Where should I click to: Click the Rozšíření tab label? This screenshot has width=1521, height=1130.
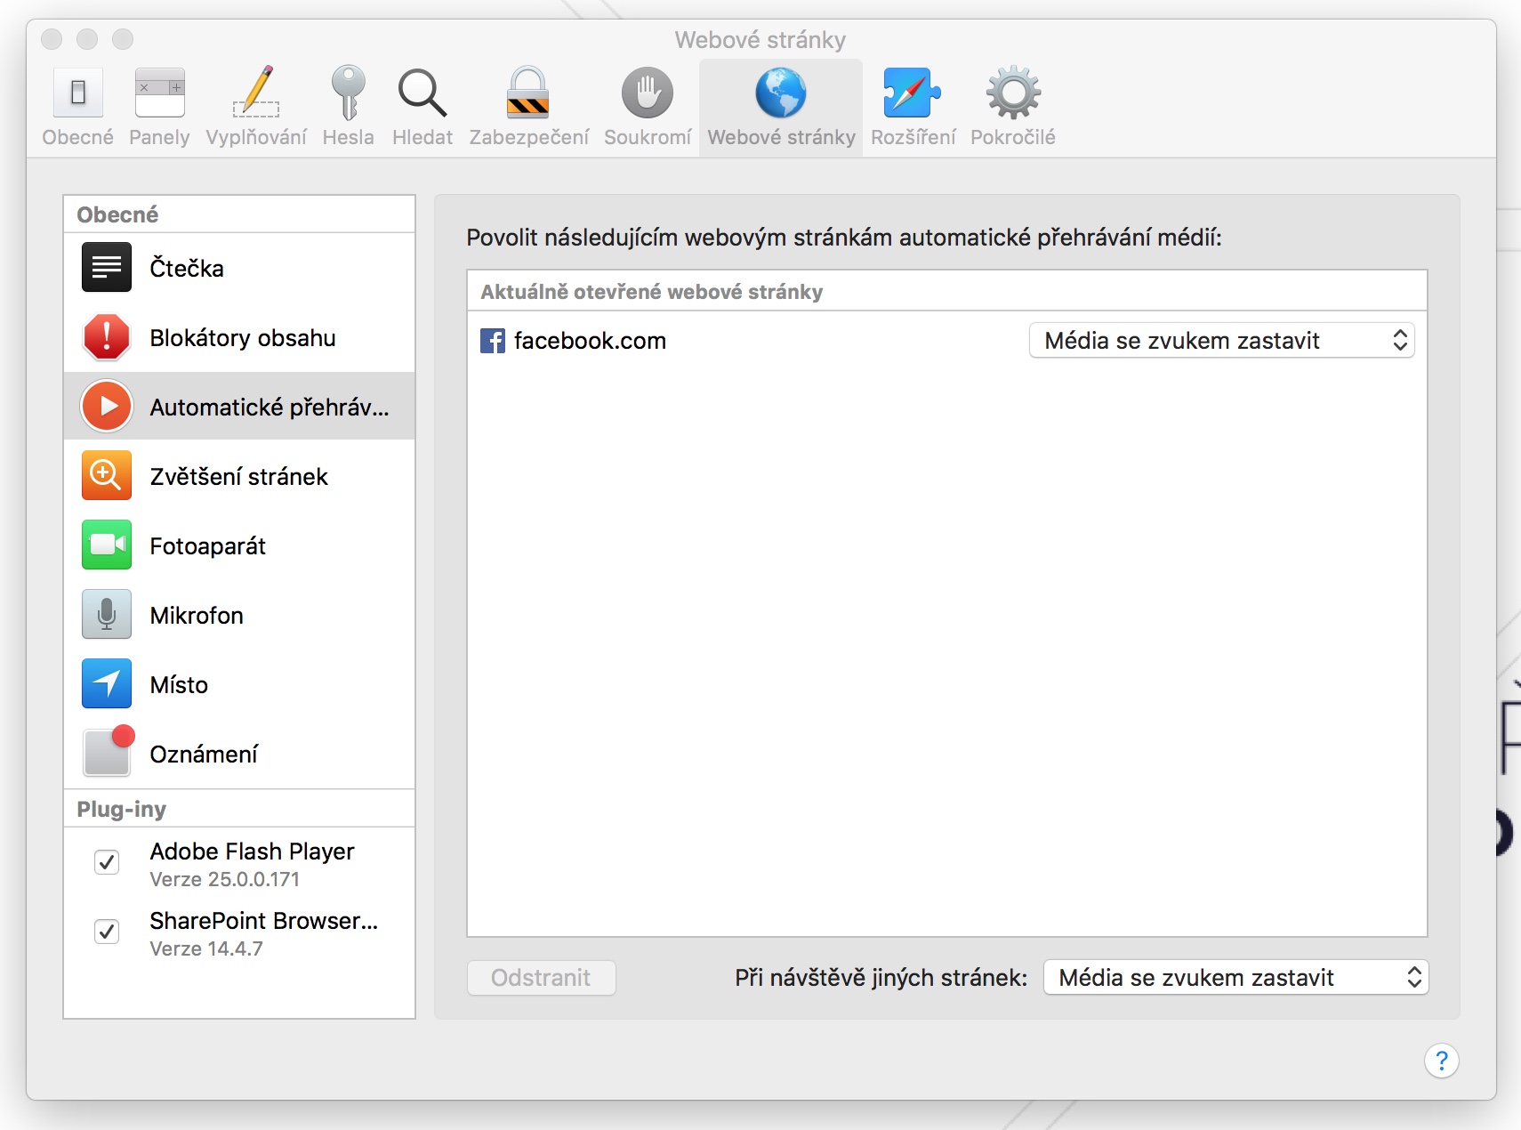[x=913, y=137]
